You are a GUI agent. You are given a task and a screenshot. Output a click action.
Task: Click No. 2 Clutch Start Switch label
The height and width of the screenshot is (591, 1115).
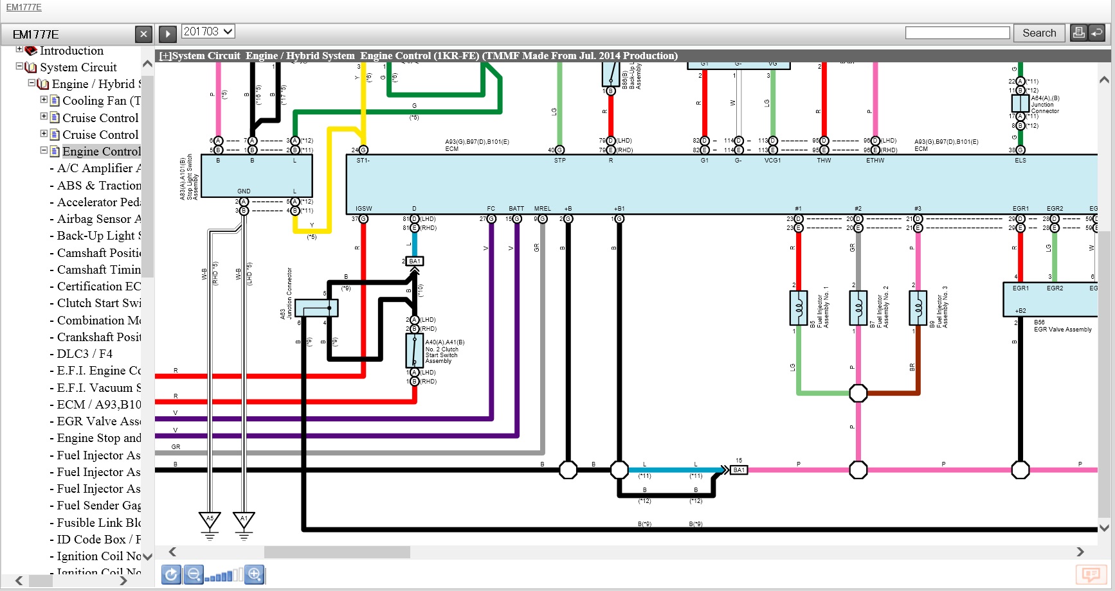click(x=445, y=352)
